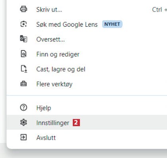The width and height of the screenshot is (167, 158).
Task: Open the Skriv ut… print option
Action: point(87,10)
